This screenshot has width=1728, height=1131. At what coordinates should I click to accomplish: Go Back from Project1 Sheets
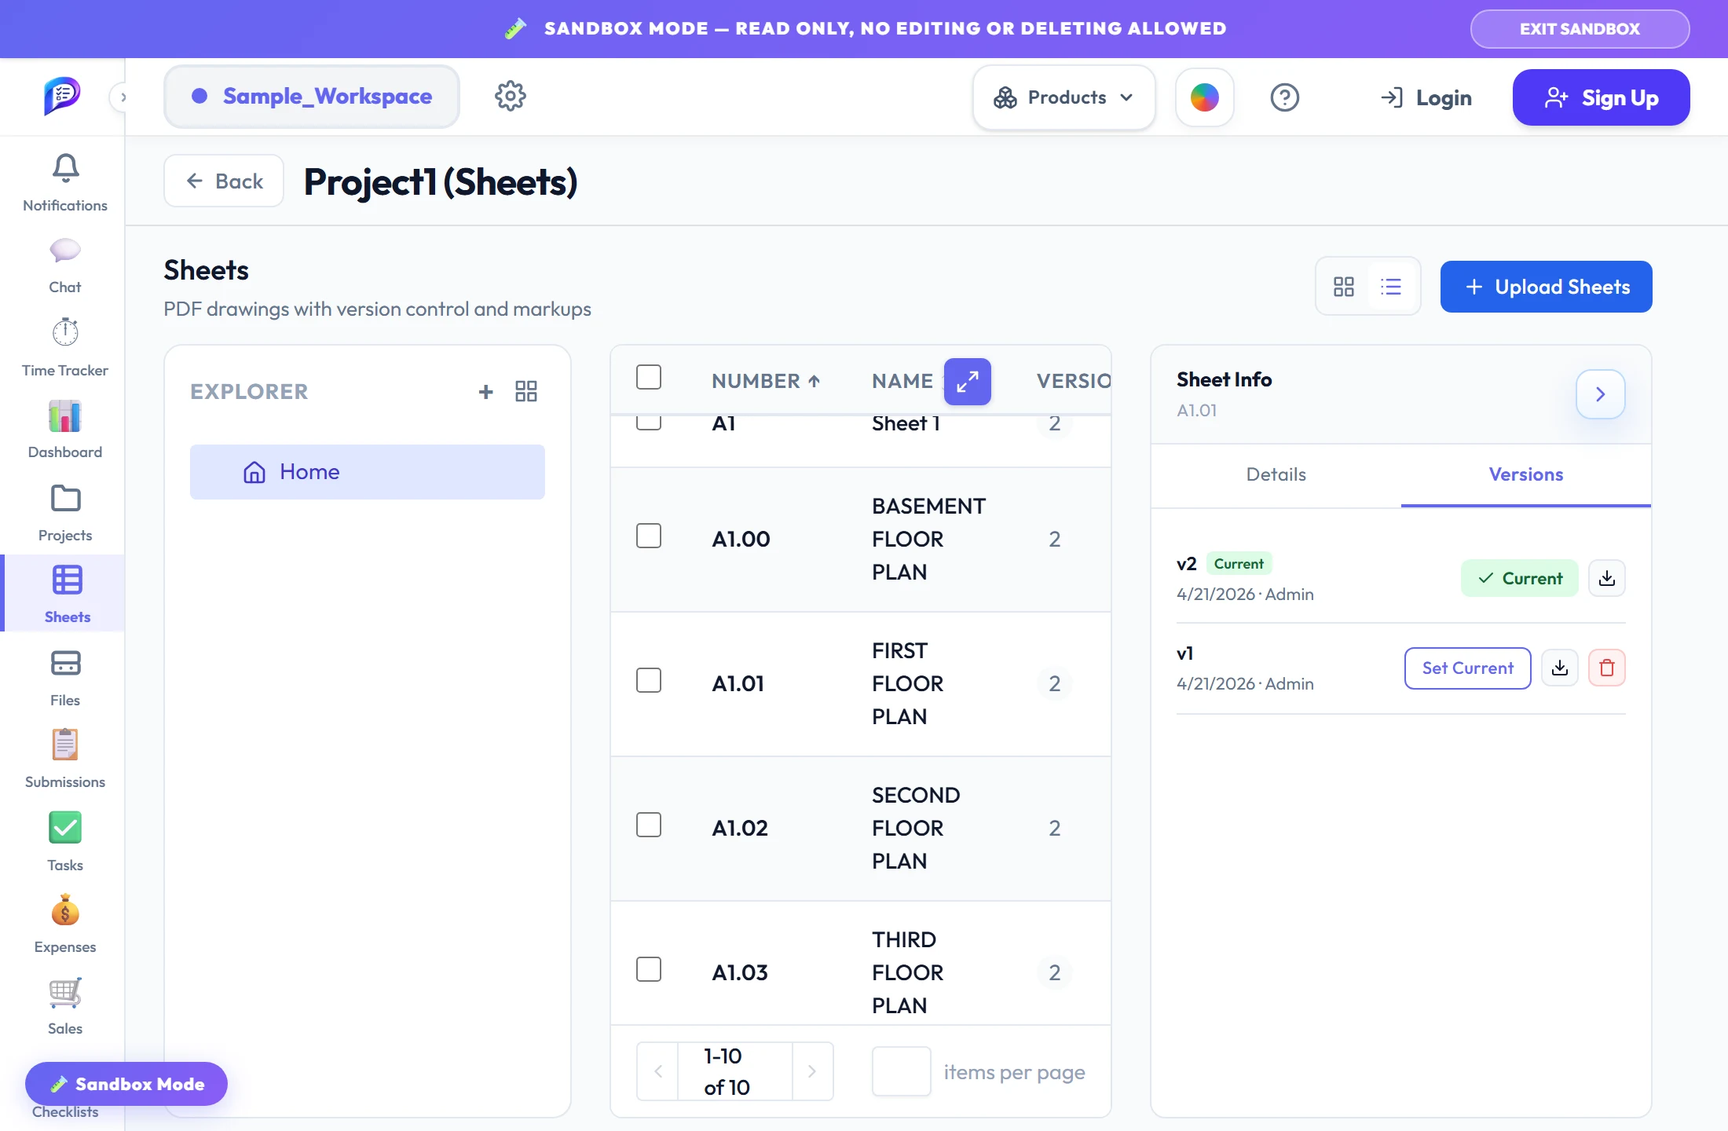click(224, 181)
